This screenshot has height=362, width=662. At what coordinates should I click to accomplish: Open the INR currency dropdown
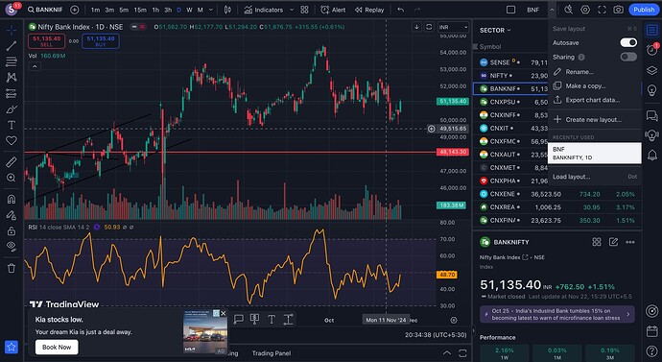tap(454, 27)
